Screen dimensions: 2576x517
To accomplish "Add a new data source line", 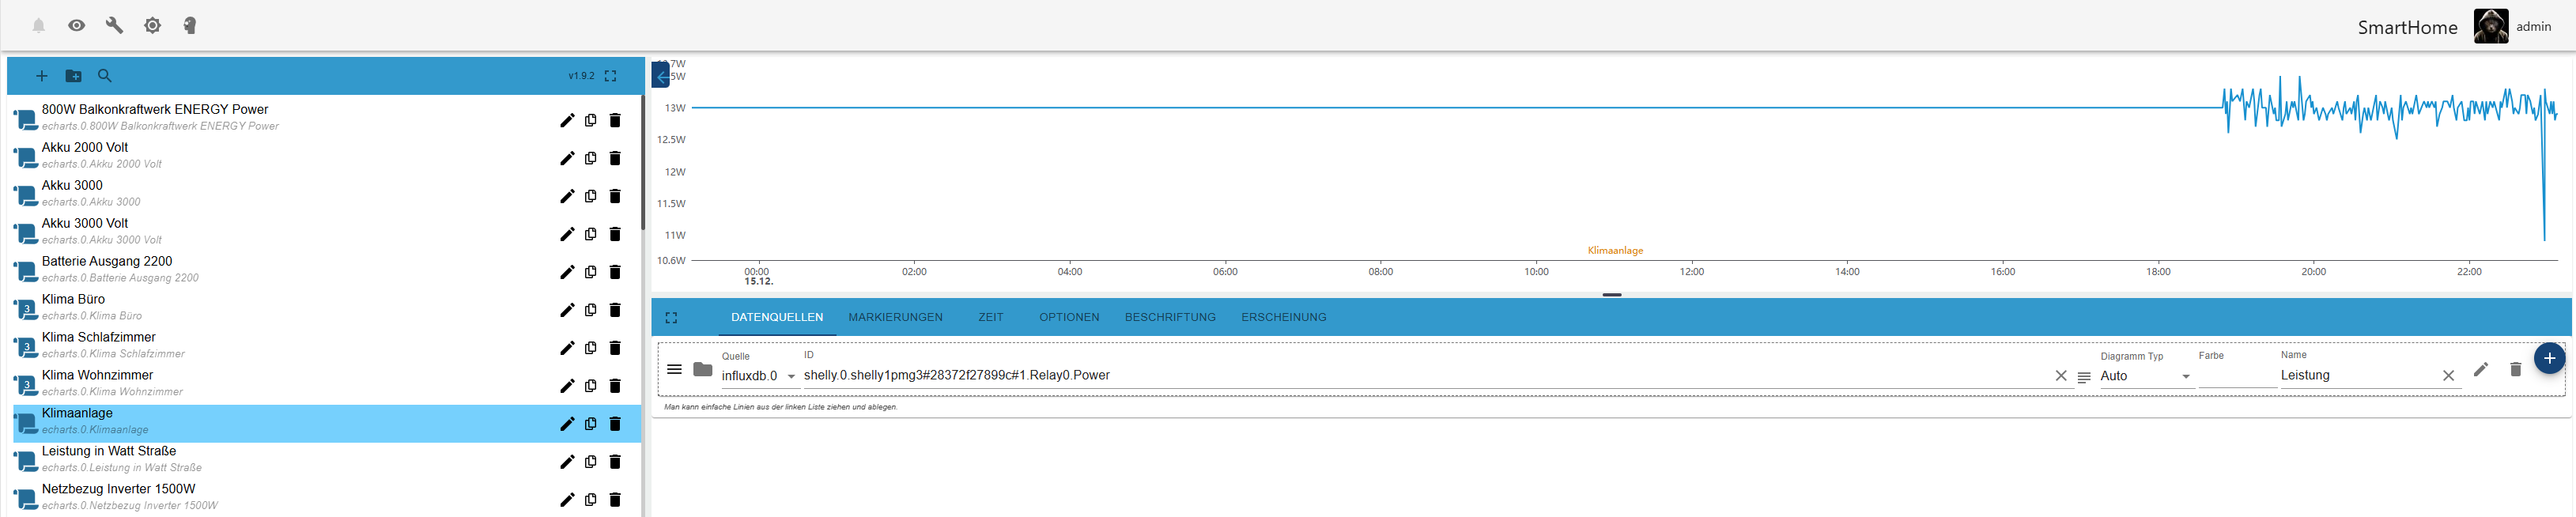I will tap(2548, 358).
